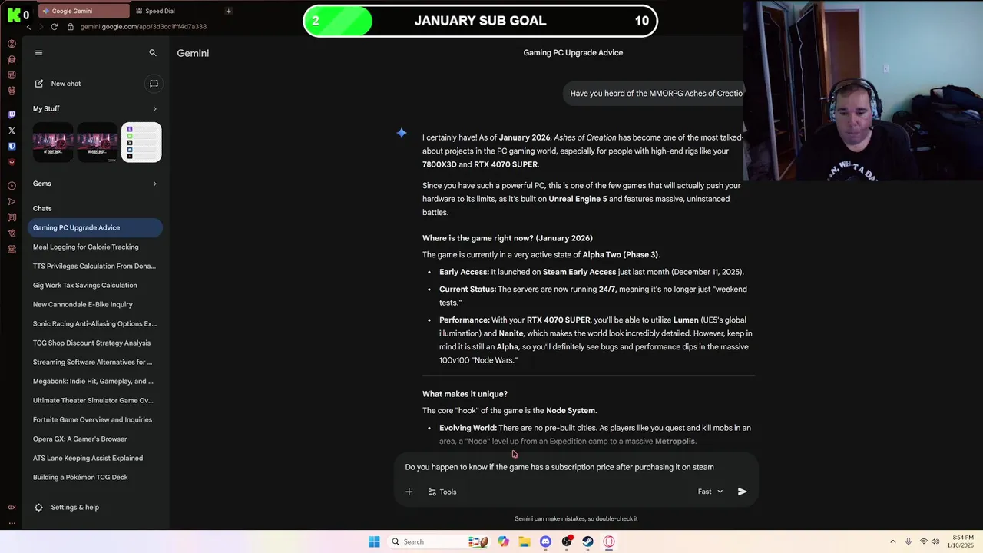
Task: Open a new browser tab with plus icon
Action: (228, 11)
